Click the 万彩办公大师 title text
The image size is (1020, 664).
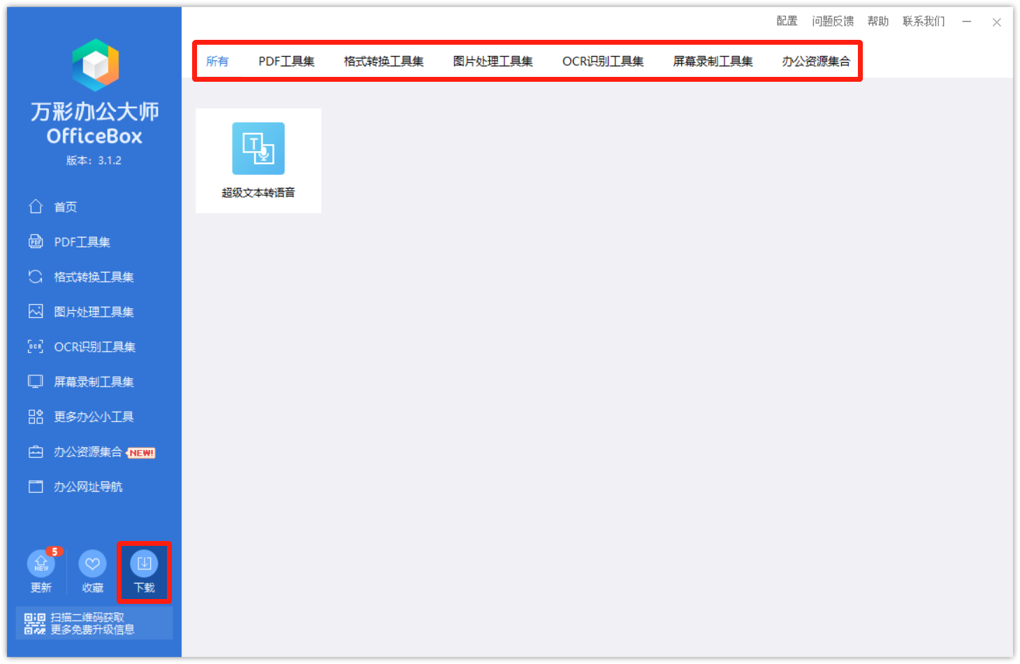coord(95,112)
